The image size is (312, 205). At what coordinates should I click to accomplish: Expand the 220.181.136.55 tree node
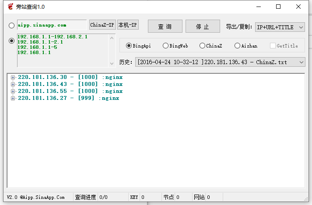click(13, 91)
